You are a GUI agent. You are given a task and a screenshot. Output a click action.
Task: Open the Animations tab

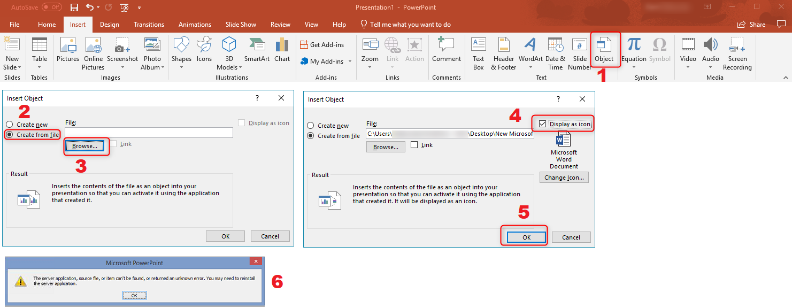195,25
